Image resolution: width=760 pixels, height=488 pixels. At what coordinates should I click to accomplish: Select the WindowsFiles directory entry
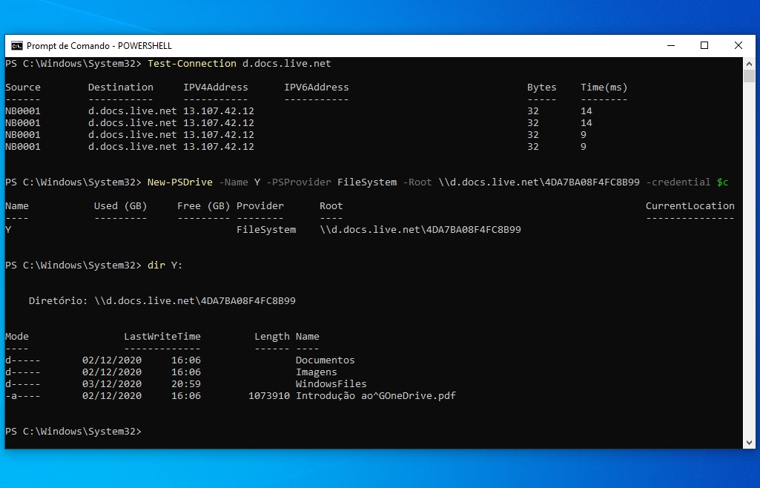(x=331, y=384)
